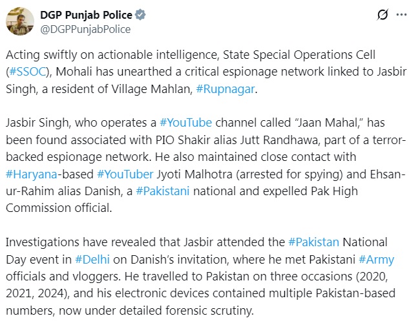
Task: Open the #Army hashtag
Action: click(377, 260)
